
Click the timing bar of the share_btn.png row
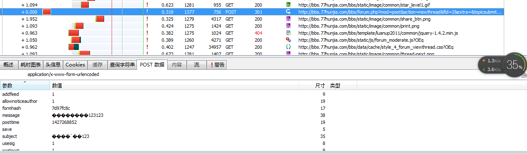[x=100, y=19]
